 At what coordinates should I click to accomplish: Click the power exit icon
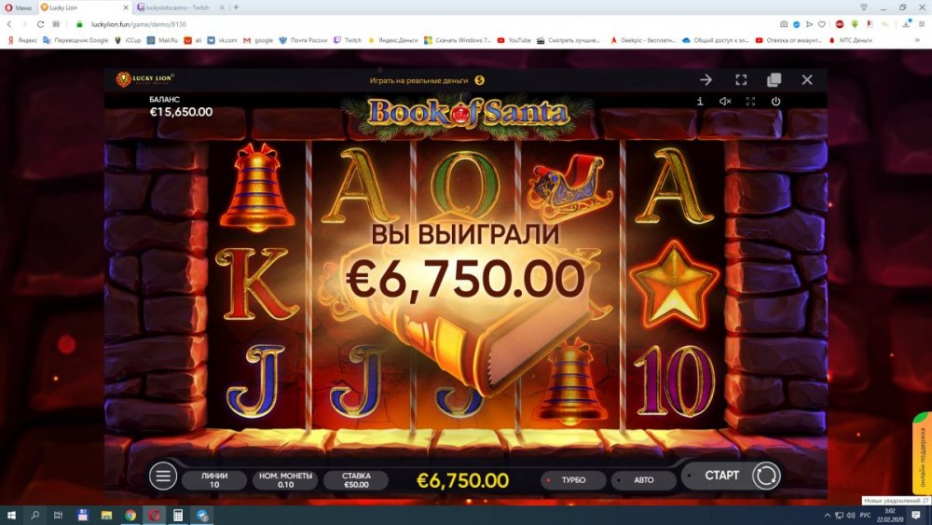(775, 101)
